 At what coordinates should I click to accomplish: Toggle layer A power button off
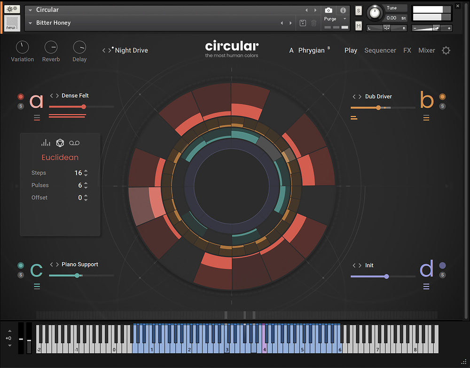point(21,97)
